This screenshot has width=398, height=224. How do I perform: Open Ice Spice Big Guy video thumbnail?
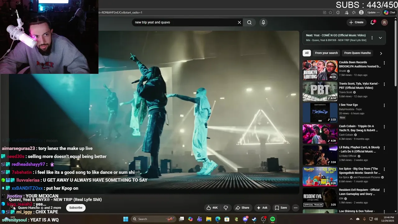pyautogui.click(x=320, y=176)
